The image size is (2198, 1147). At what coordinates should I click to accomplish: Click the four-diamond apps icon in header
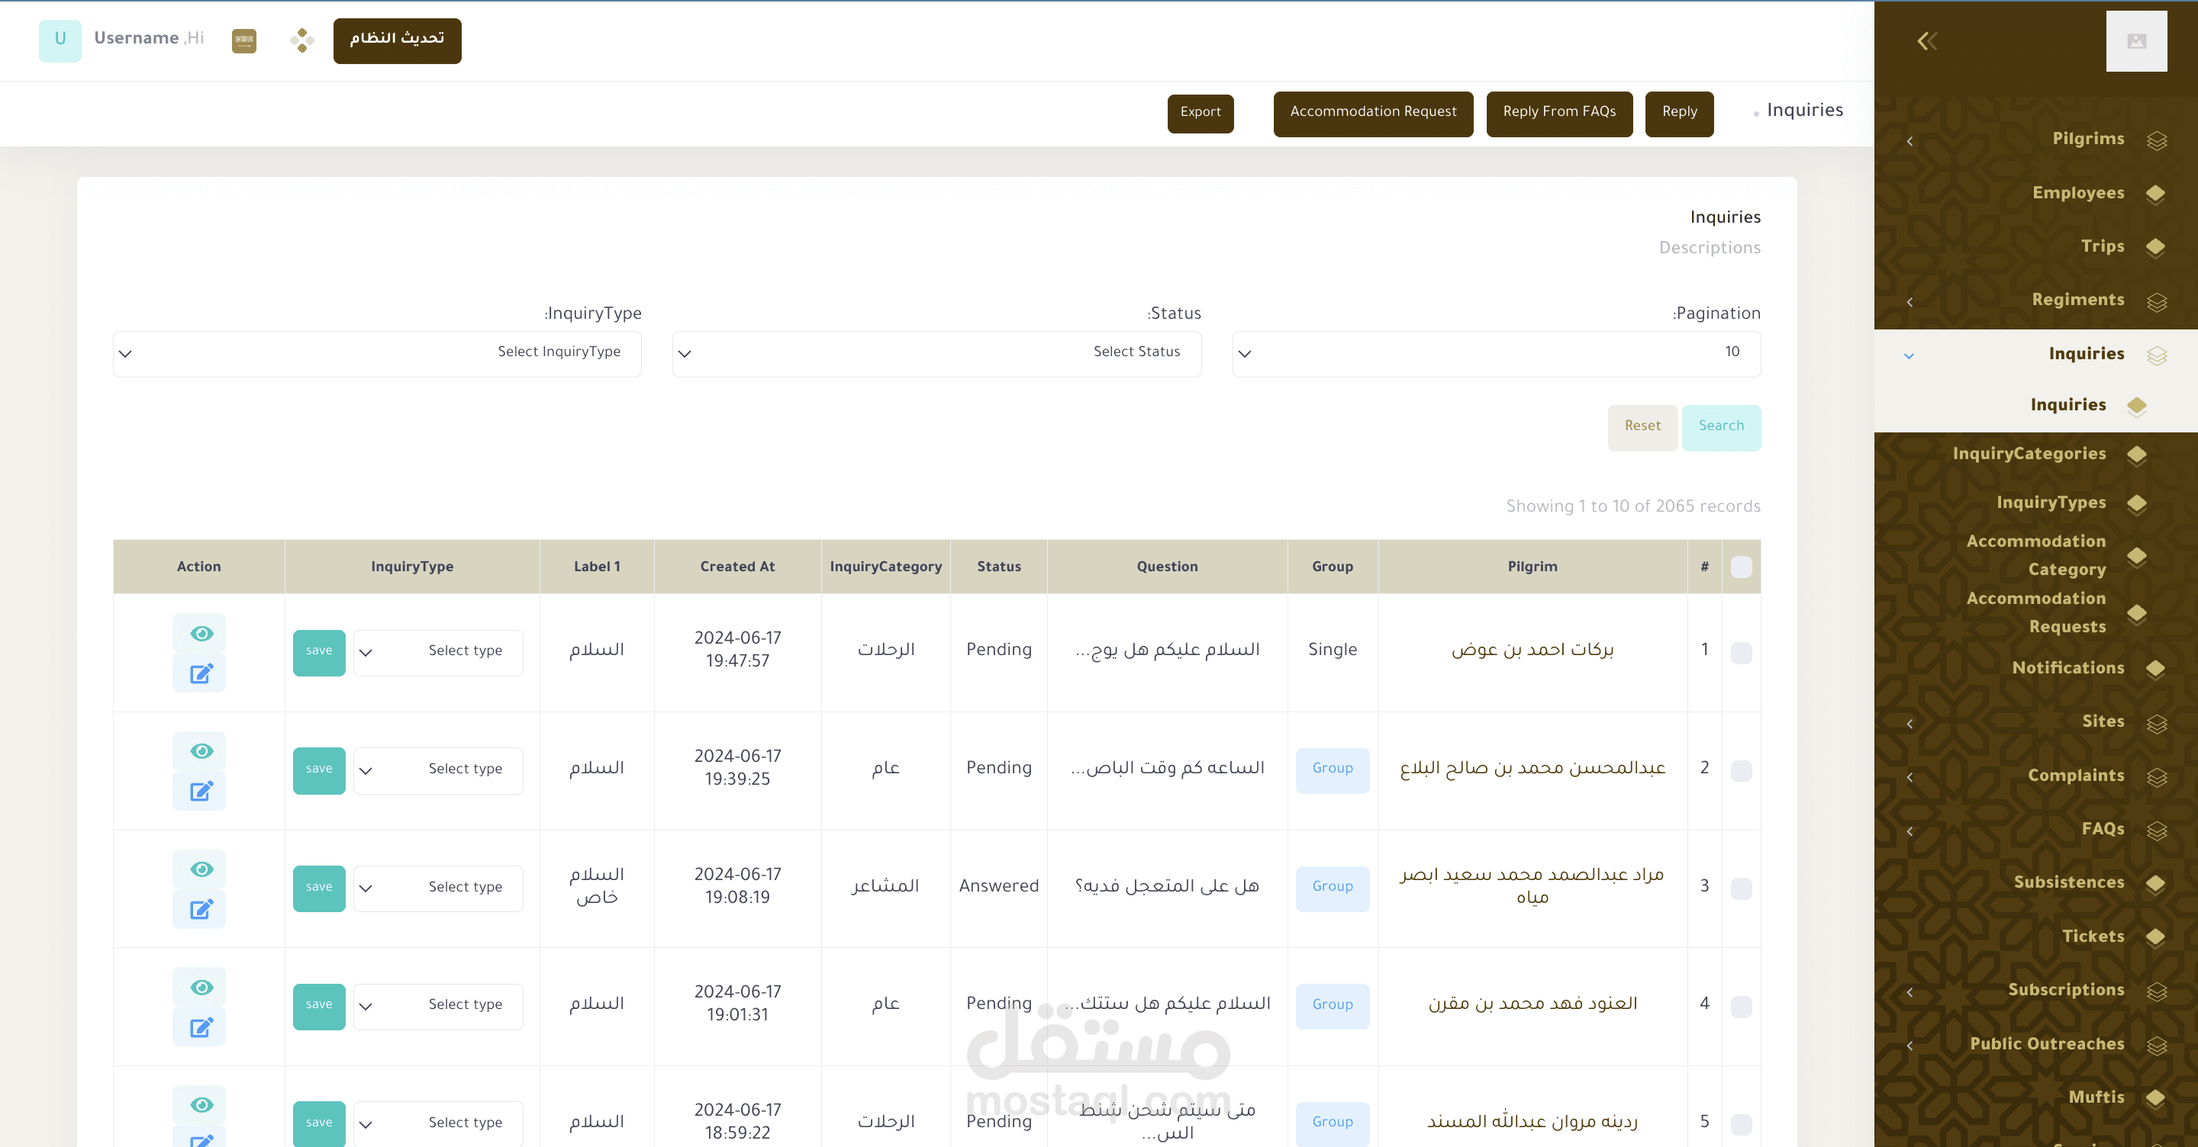pyautogui.click(x=301, y=40)
